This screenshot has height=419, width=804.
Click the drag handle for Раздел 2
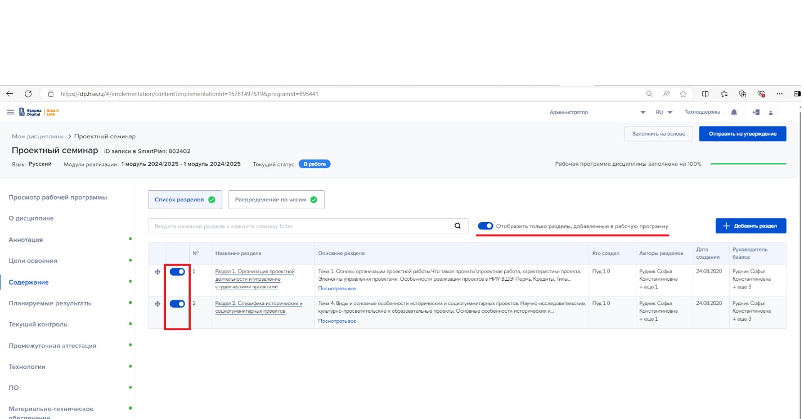coord(158,304)
